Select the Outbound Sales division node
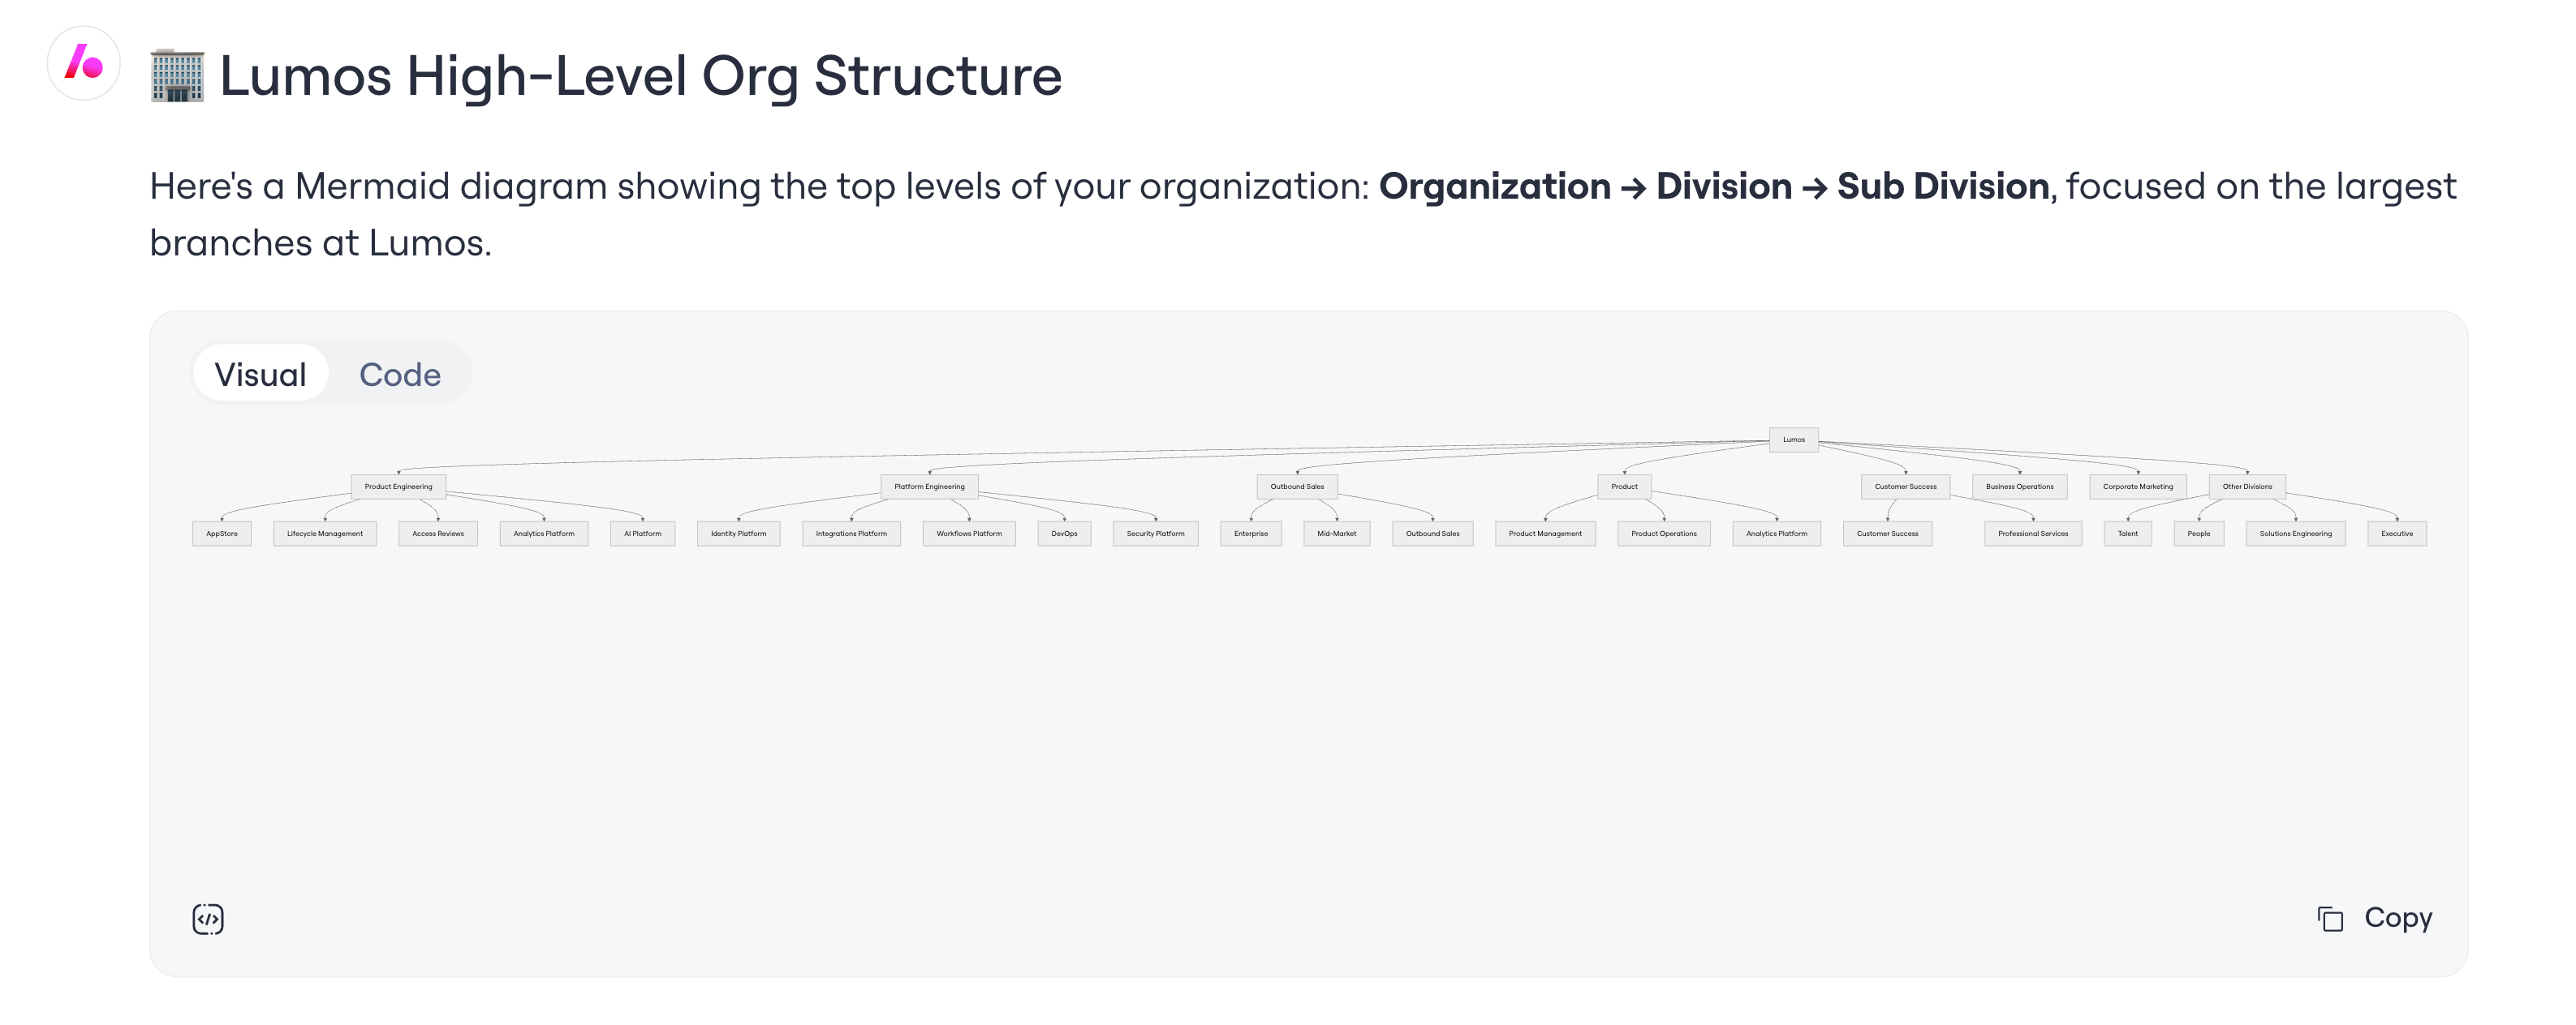Screen dimensions: 2576x1025 pos(1297,487)
